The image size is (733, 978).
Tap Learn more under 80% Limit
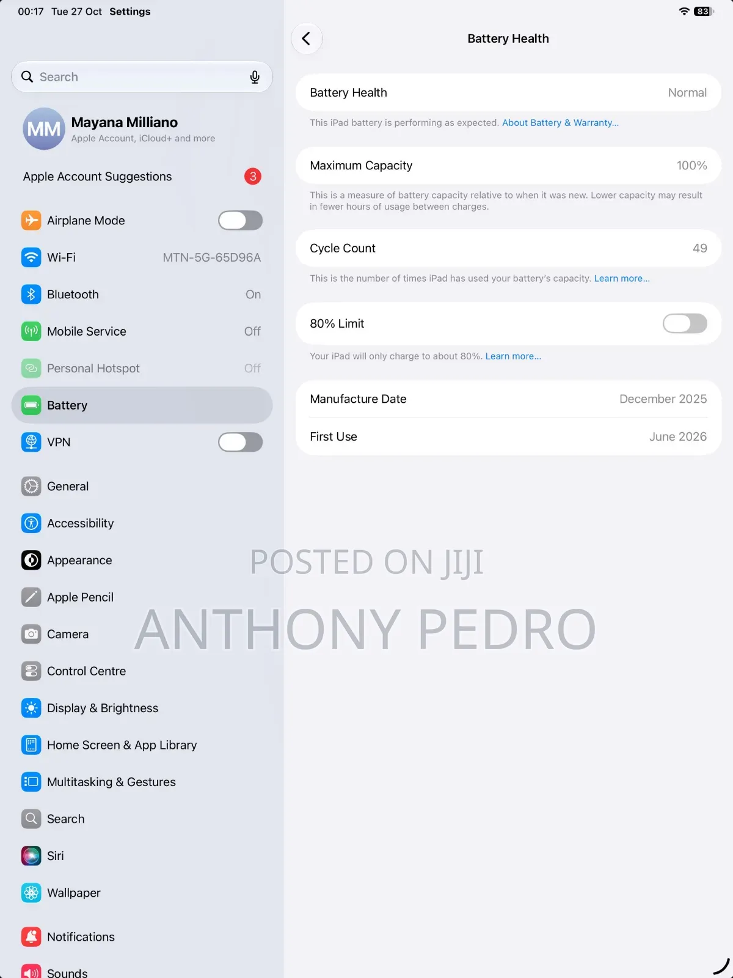tap(513, 356)
